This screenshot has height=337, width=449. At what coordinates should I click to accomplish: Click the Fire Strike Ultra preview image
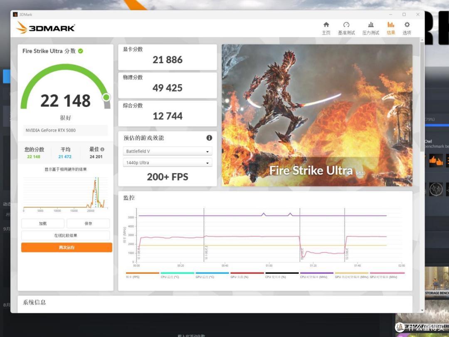pyautogui.click(x=317, y=115)
